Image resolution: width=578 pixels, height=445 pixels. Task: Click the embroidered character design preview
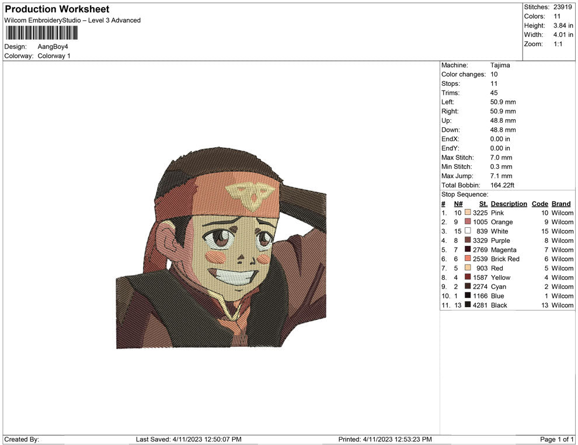point(221,248)
